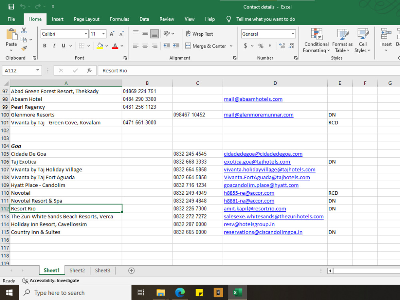The image size is (400, 300).
Task: Switch to Sheet2
Action: click(77, 270)
